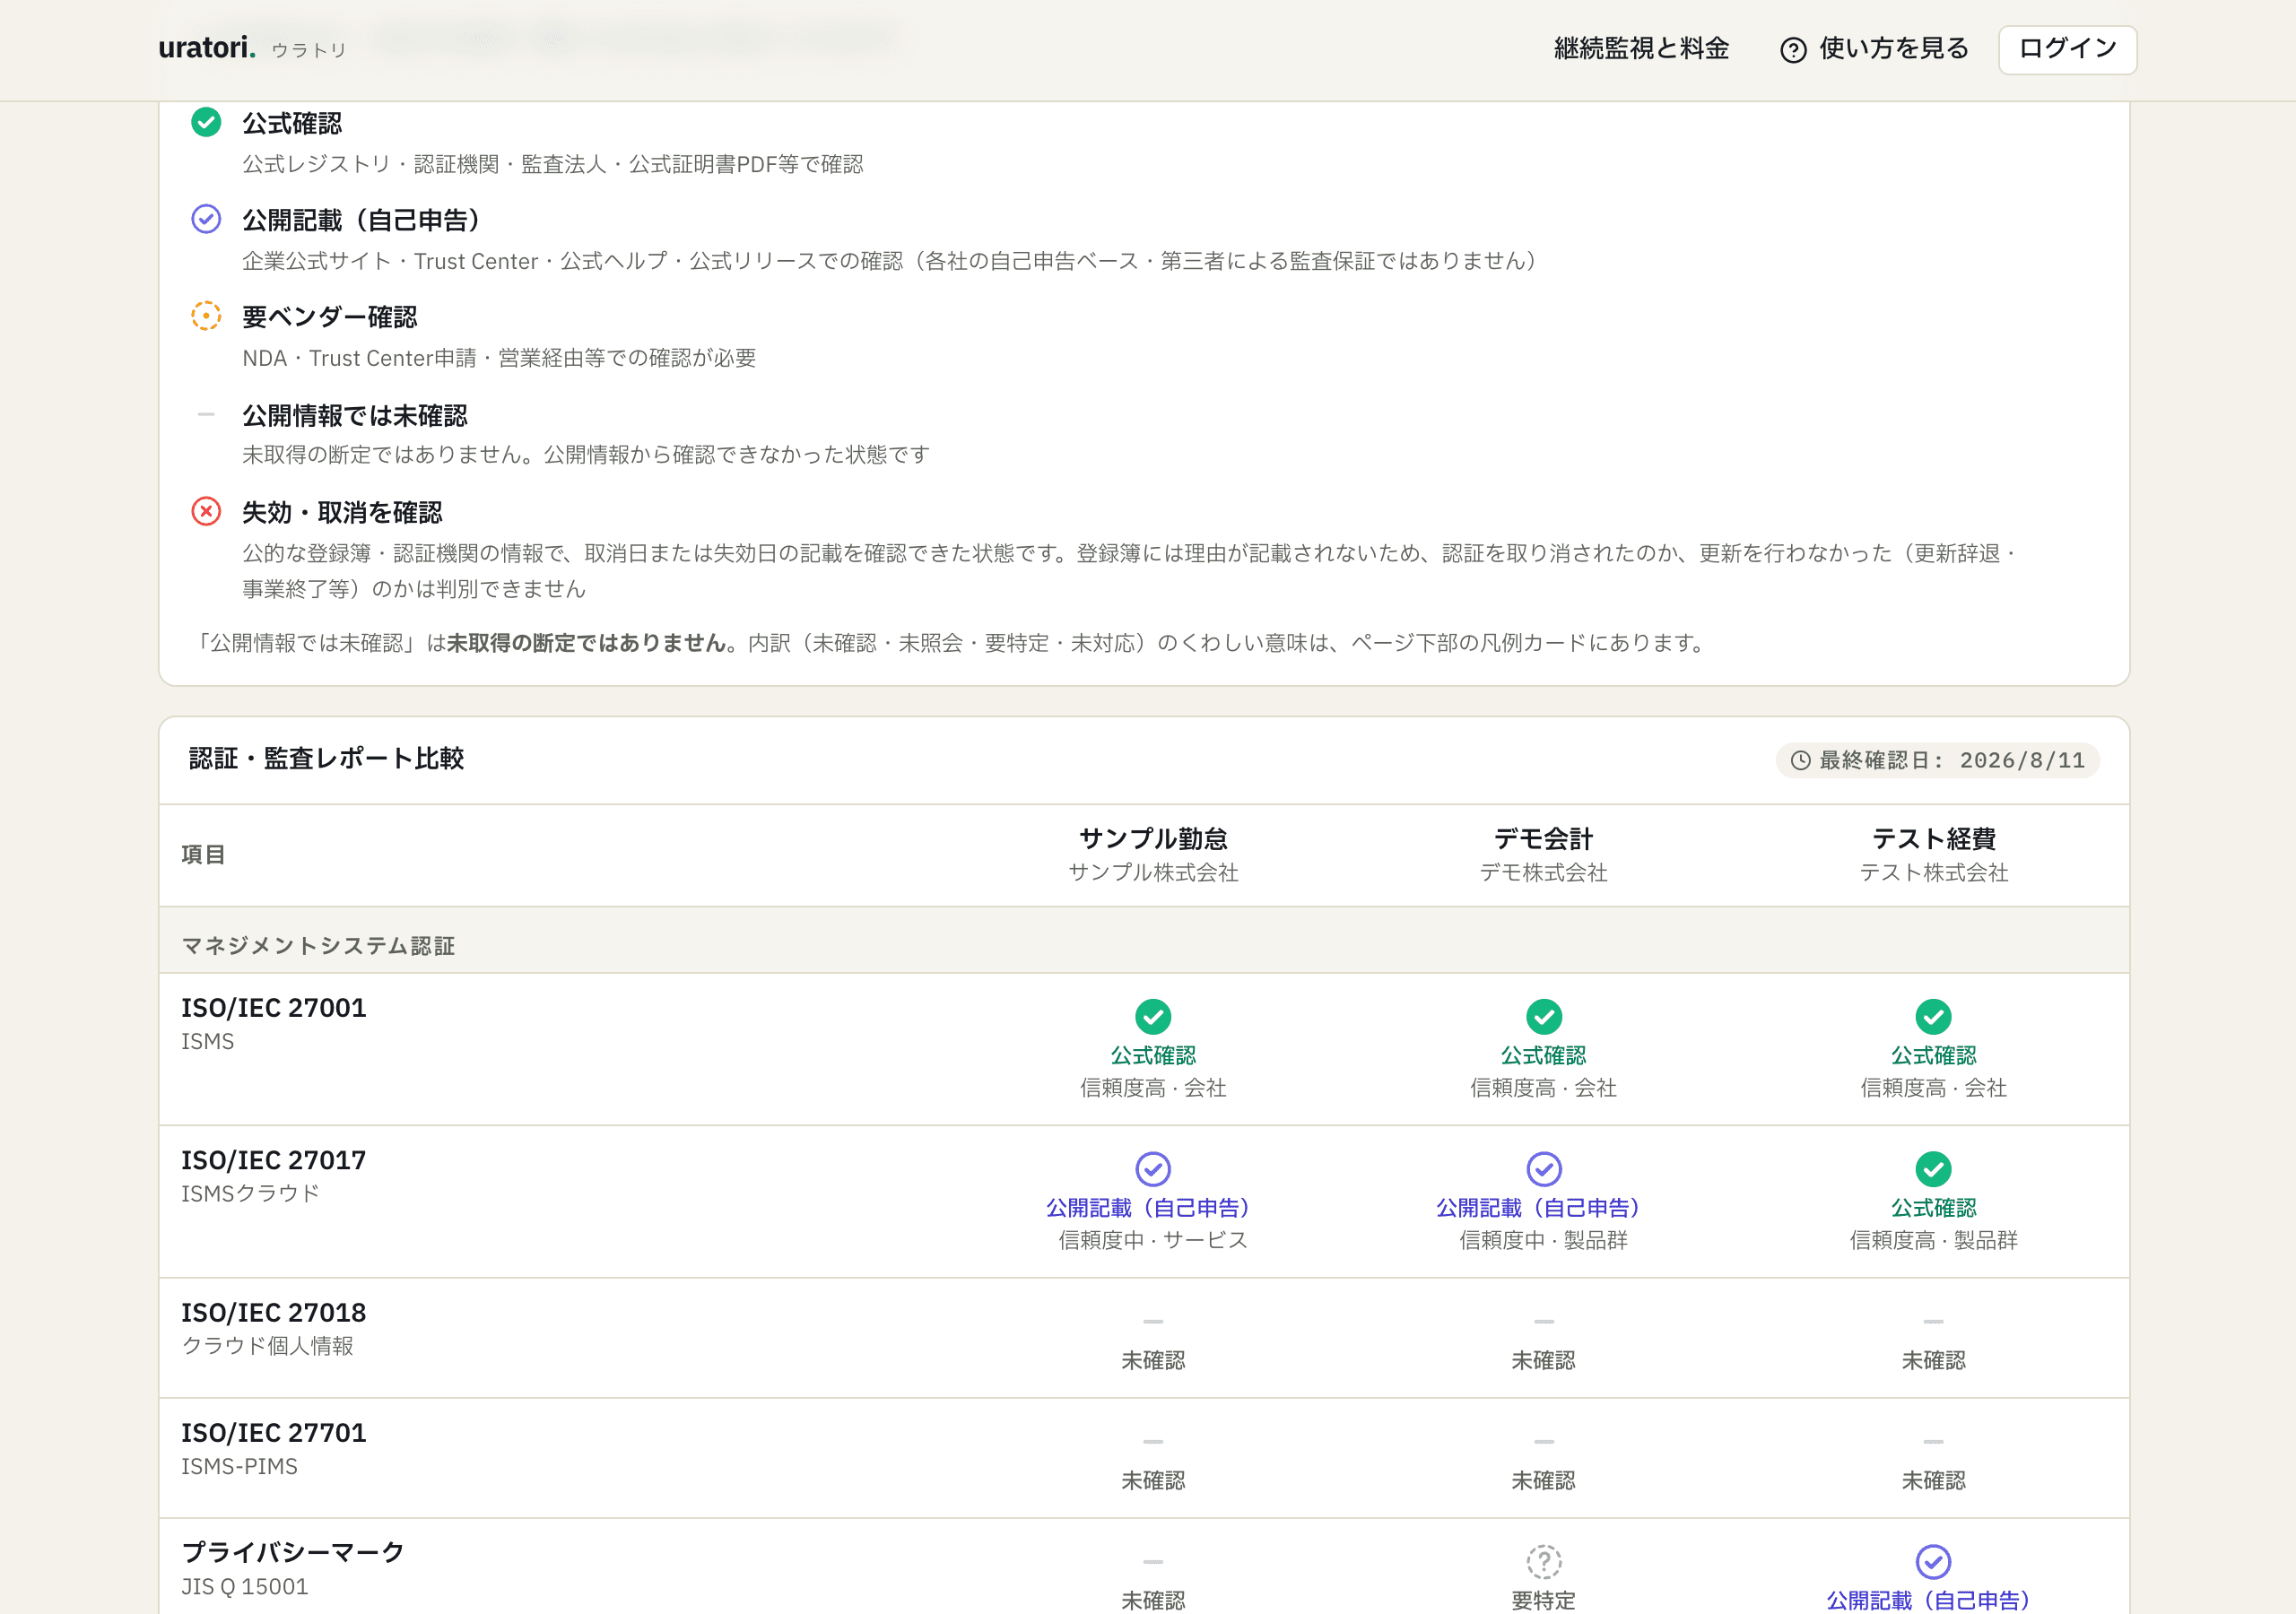Click ISO/IEC 27017 自己申告 icon for サンプル勤怠
Viewport: 2296px width, 1614px height.
[x=1153, y=1168]
